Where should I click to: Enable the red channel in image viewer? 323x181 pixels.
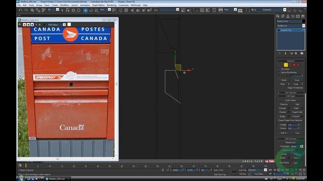pos(24,25)
